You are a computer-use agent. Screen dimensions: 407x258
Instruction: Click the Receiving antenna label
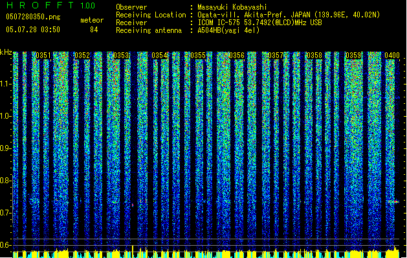click(149, 30)
